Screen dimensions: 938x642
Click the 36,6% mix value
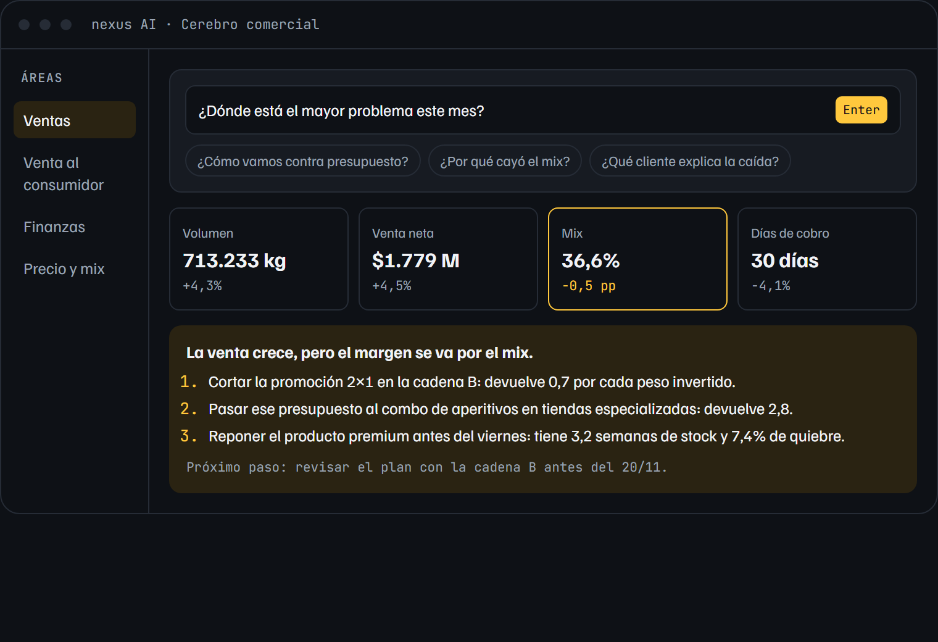[591, 261]
